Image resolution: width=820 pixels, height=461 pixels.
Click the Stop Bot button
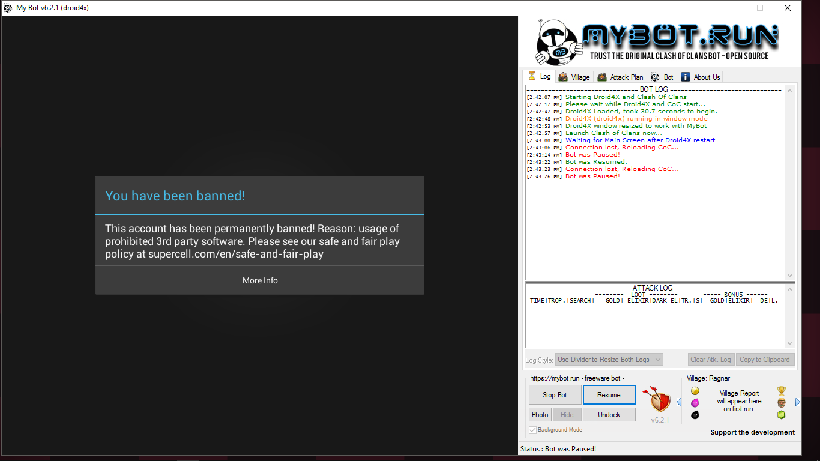[x=555, y=395]
